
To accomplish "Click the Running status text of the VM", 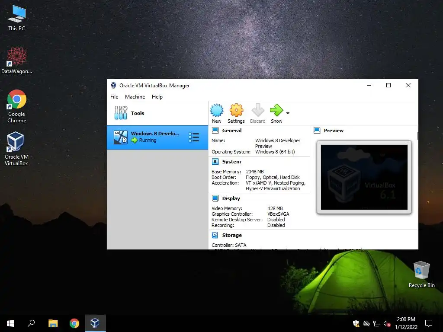I will (x=148, y=140).
